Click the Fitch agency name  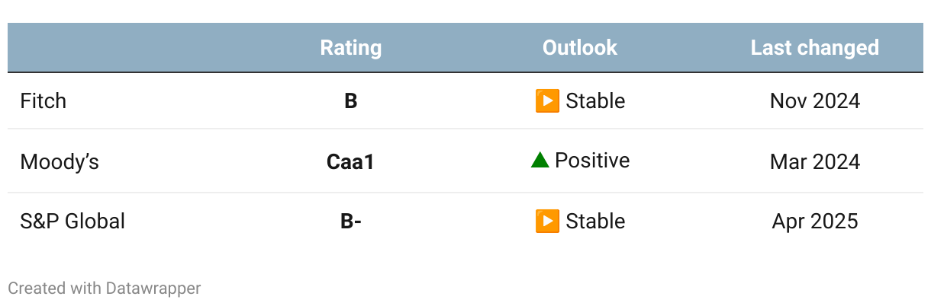pyautogui.click(x=43, y=100)
